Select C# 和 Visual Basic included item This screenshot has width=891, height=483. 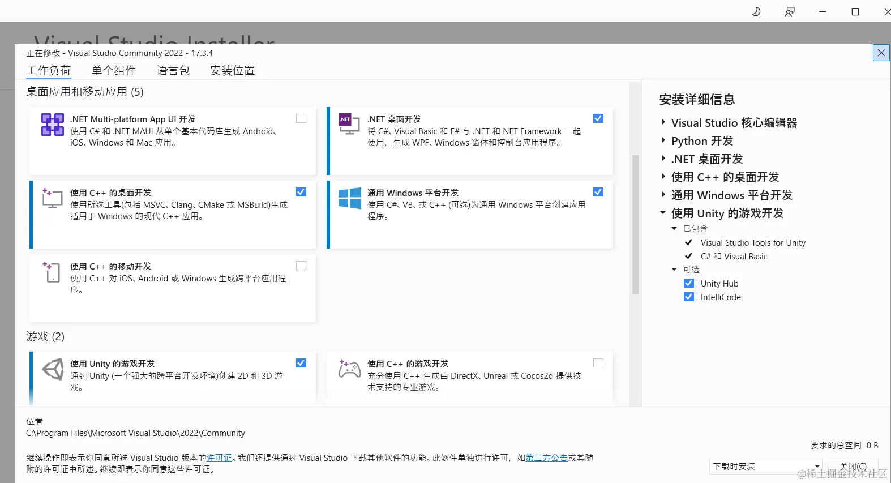coord(734,256)
